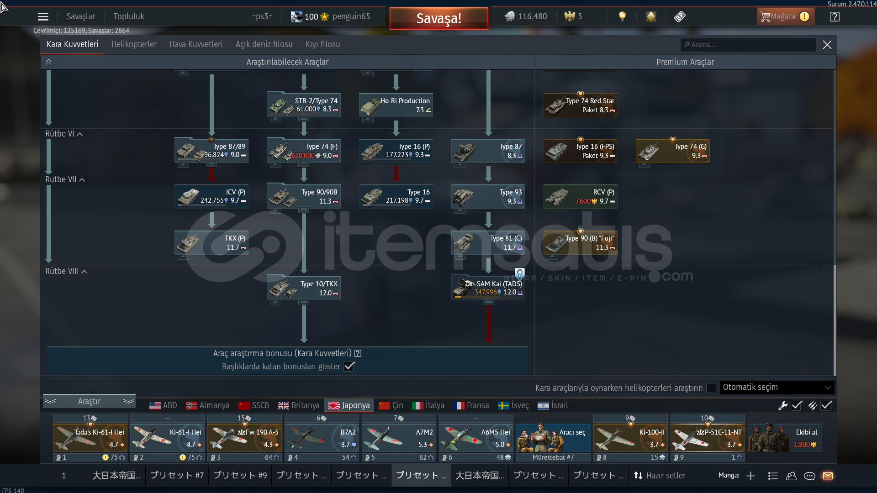Open the Mağaza store button
This screenshot has width=877, height=493.
click(x=785, y=17)
